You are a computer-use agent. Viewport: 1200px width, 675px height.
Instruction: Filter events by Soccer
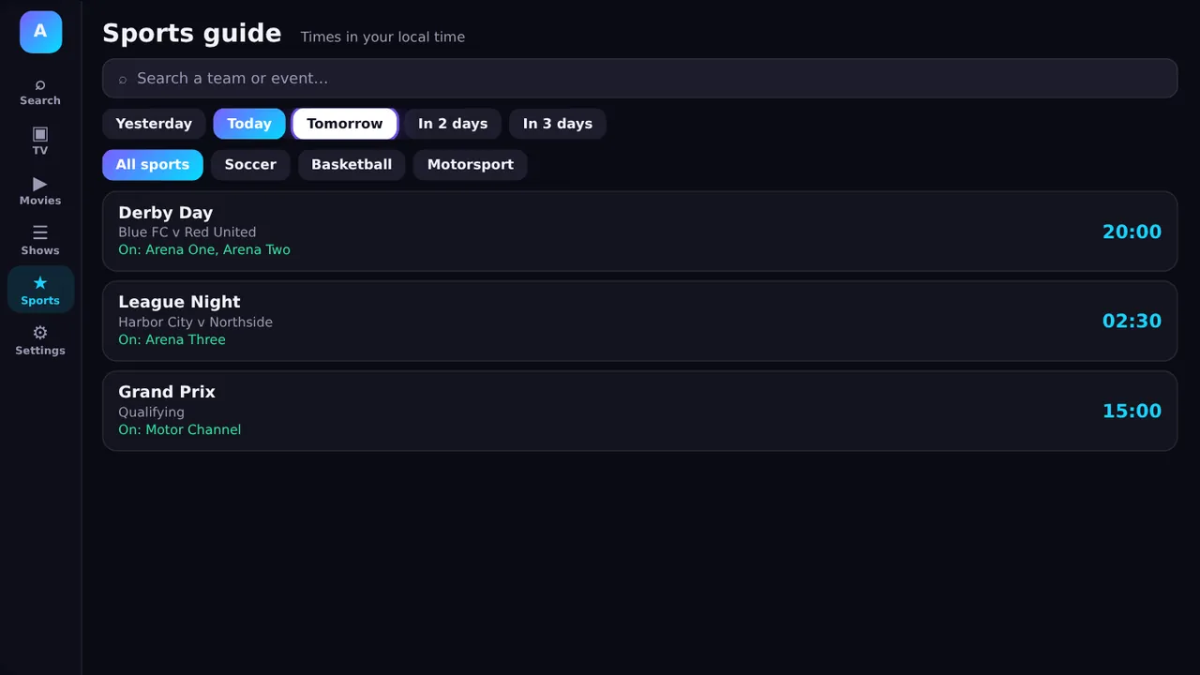[250, 165]
